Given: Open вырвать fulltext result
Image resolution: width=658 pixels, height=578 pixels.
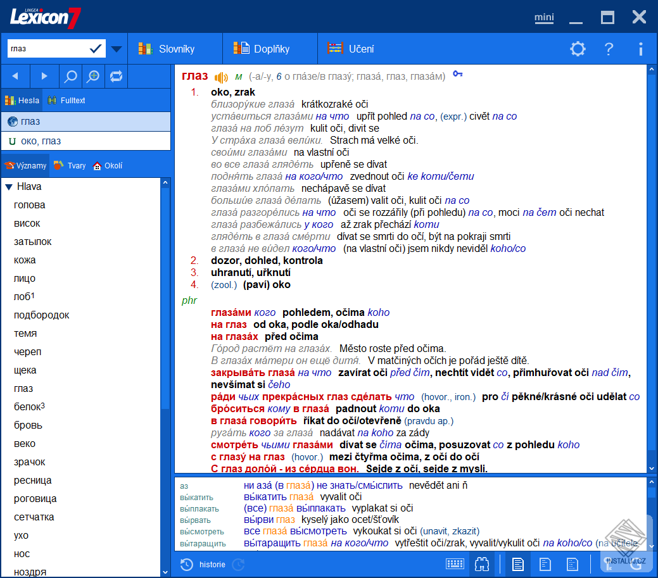Looking at the screenshot, I should (x=195, y=520).
